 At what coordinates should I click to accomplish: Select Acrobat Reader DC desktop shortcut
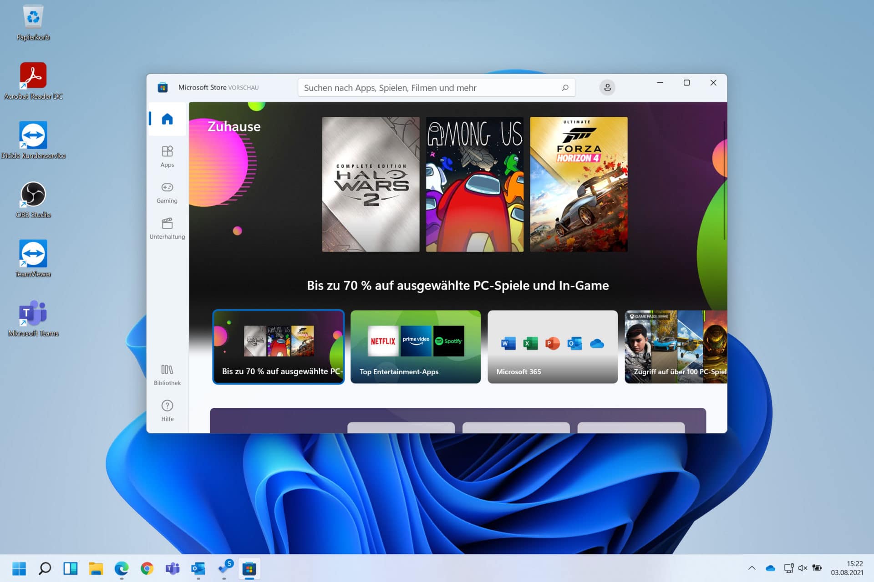(33, 82)
